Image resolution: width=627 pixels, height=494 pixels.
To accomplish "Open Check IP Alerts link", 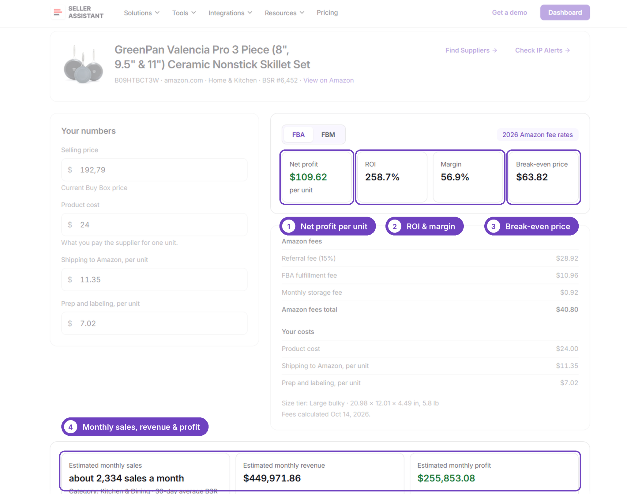I will point(543,50).
